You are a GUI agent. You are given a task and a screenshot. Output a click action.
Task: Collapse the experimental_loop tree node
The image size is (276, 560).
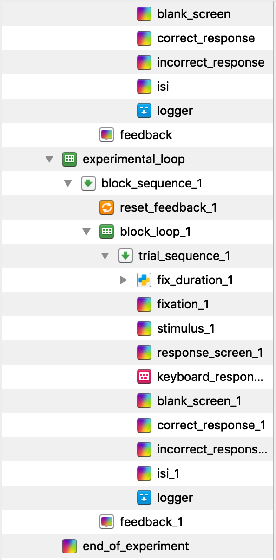click(x=49, y=160)
